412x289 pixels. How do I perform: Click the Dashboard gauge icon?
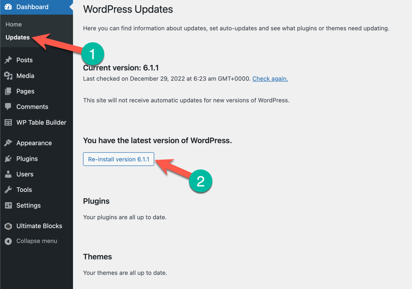pyautogui.click(x=8, y=7)
